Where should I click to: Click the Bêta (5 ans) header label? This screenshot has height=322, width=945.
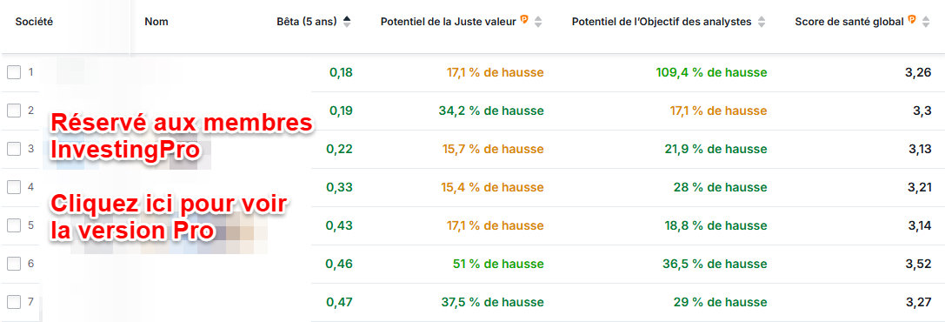coord(308,22)
